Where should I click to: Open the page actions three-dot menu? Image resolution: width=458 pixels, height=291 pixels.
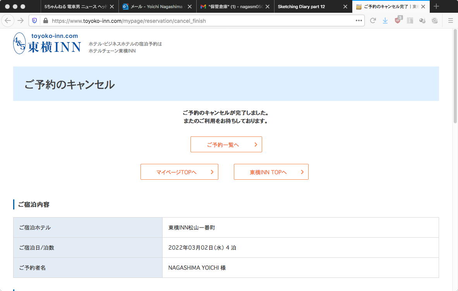coord(359,21)
